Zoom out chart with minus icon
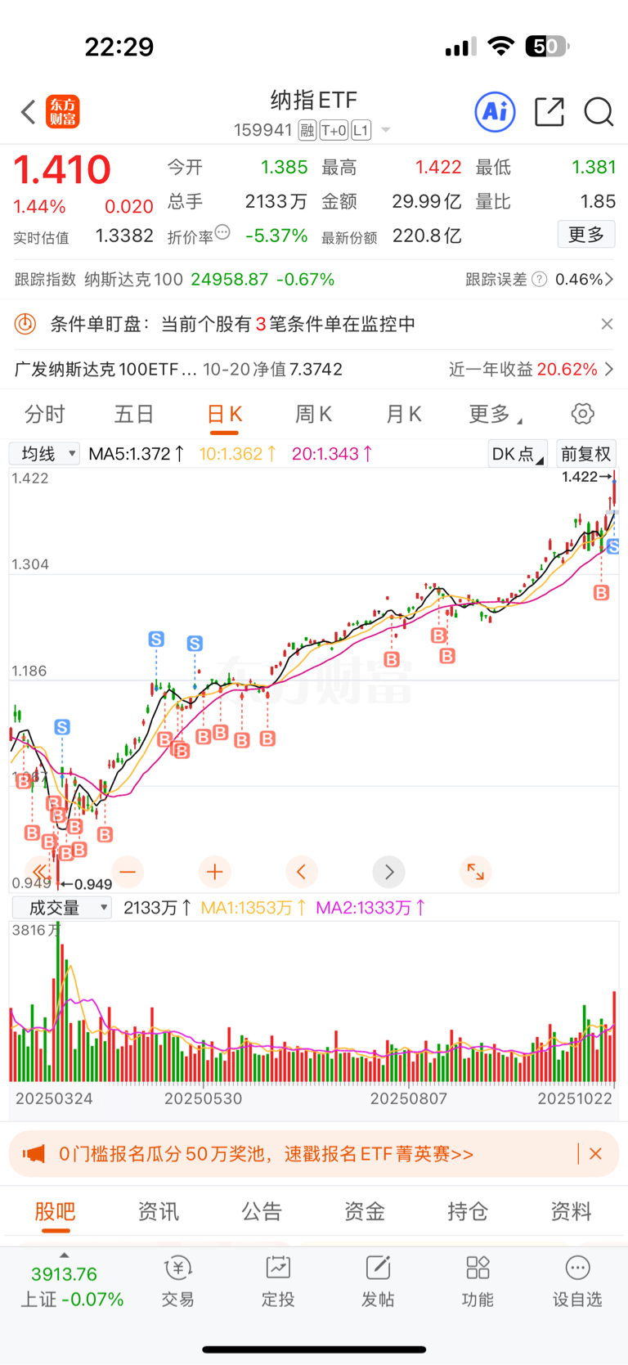This screenshot has height=1365, width=628. 128,872
